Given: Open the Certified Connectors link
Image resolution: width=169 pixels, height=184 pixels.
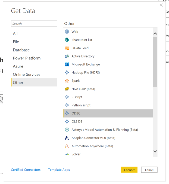Looking at the screenshot, I should point(26,170).
